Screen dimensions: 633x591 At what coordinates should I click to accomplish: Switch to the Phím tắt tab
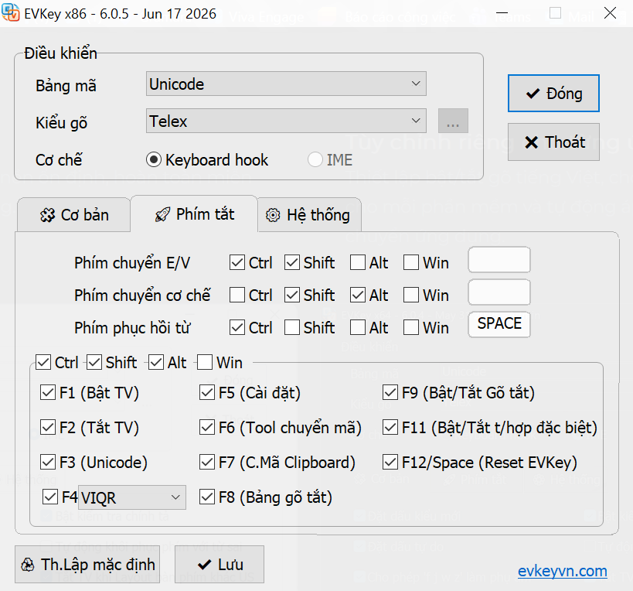tap(194, 214)
